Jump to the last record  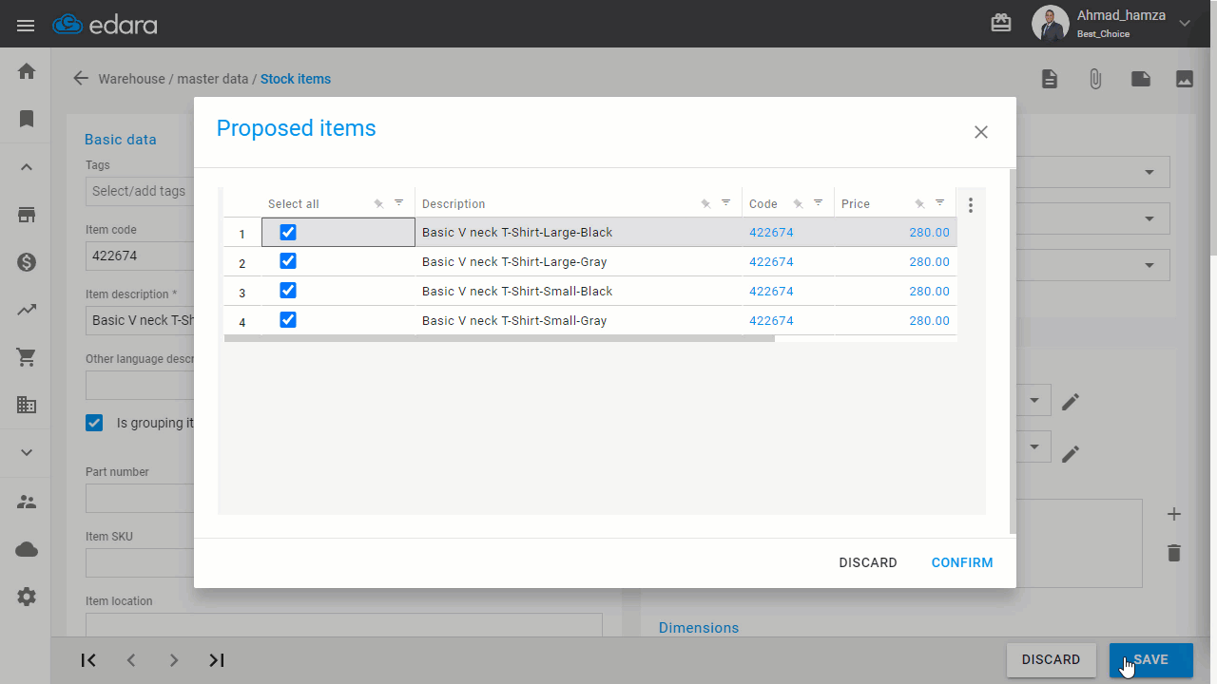click(217, 660)
